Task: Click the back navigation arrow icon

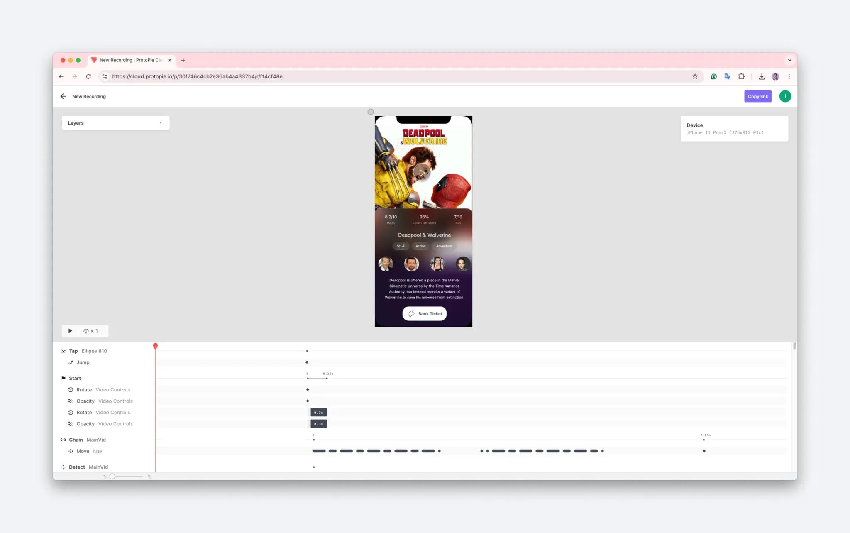Action: pyautogui.click(x=63, y=96)
